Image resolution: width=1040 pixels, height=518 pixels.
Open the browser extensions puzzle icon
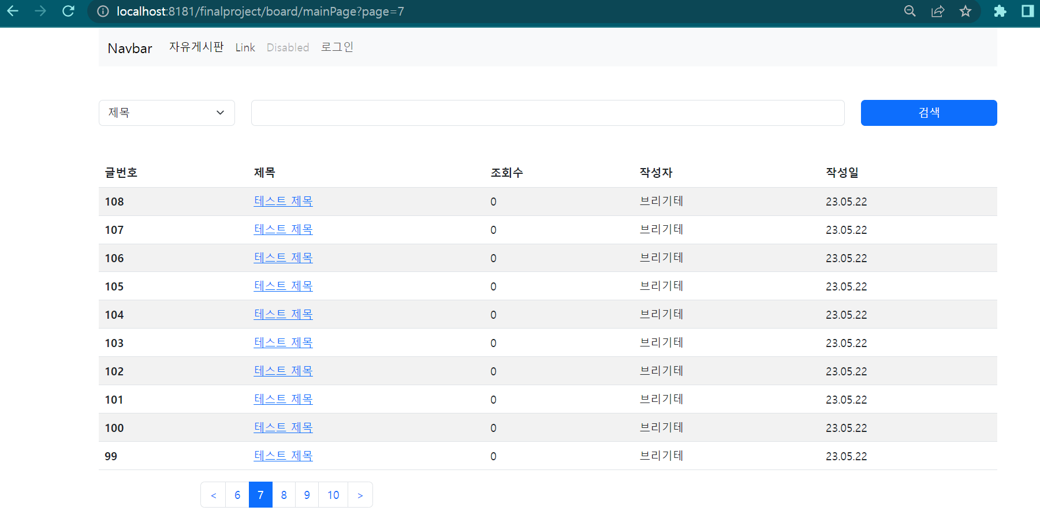tap(1000, 11)
